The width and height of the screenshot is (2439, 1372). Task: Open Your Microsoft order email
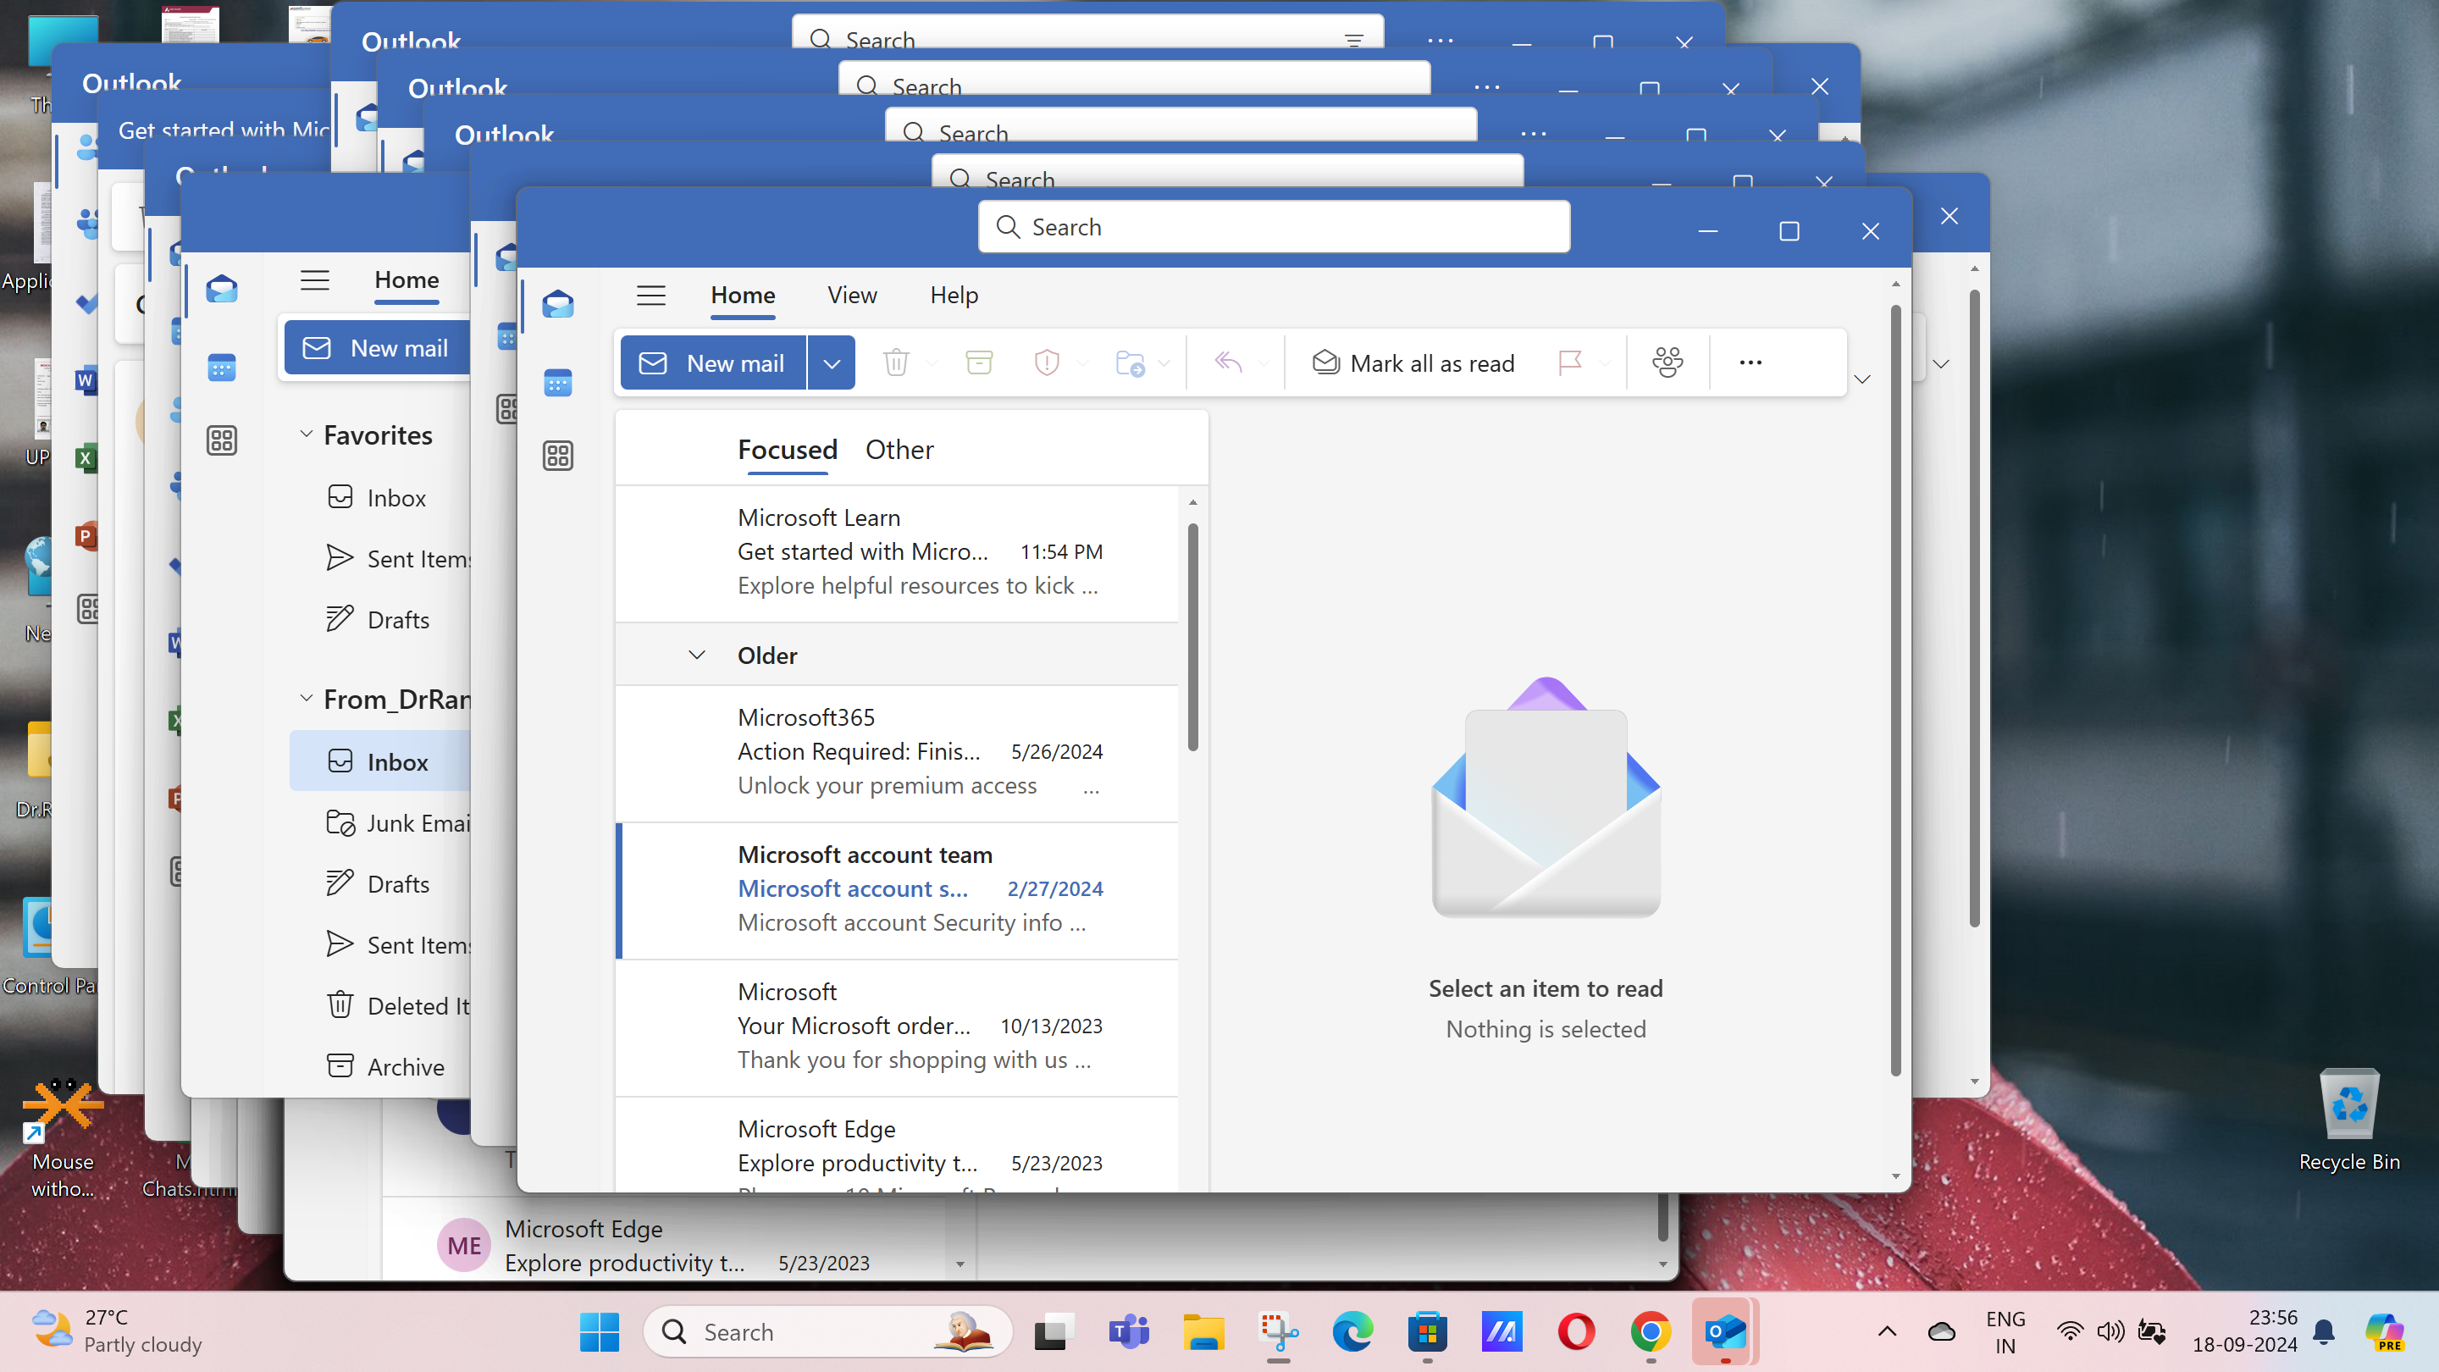(x=897, y=1027)
